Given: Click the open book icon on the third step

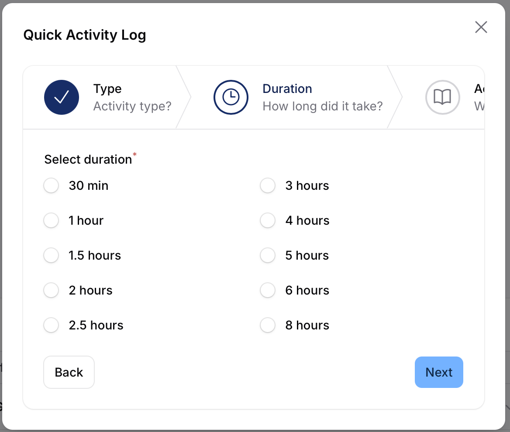Looking at the screenshot, I should 442,97.
